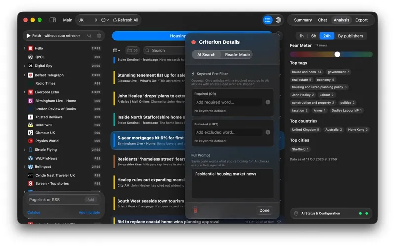Screen dimensions: 395x247
Task: Select the Birmingham Live - Home feed icon
Action: (30, 101)
